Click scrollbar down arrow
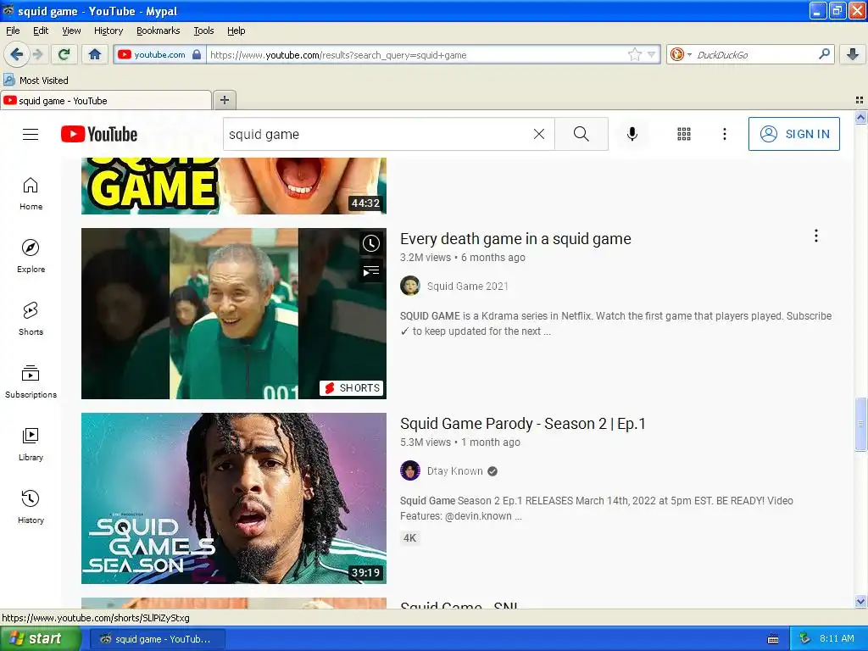Viewport: 868px width, 651px height. tap(860, 601)
